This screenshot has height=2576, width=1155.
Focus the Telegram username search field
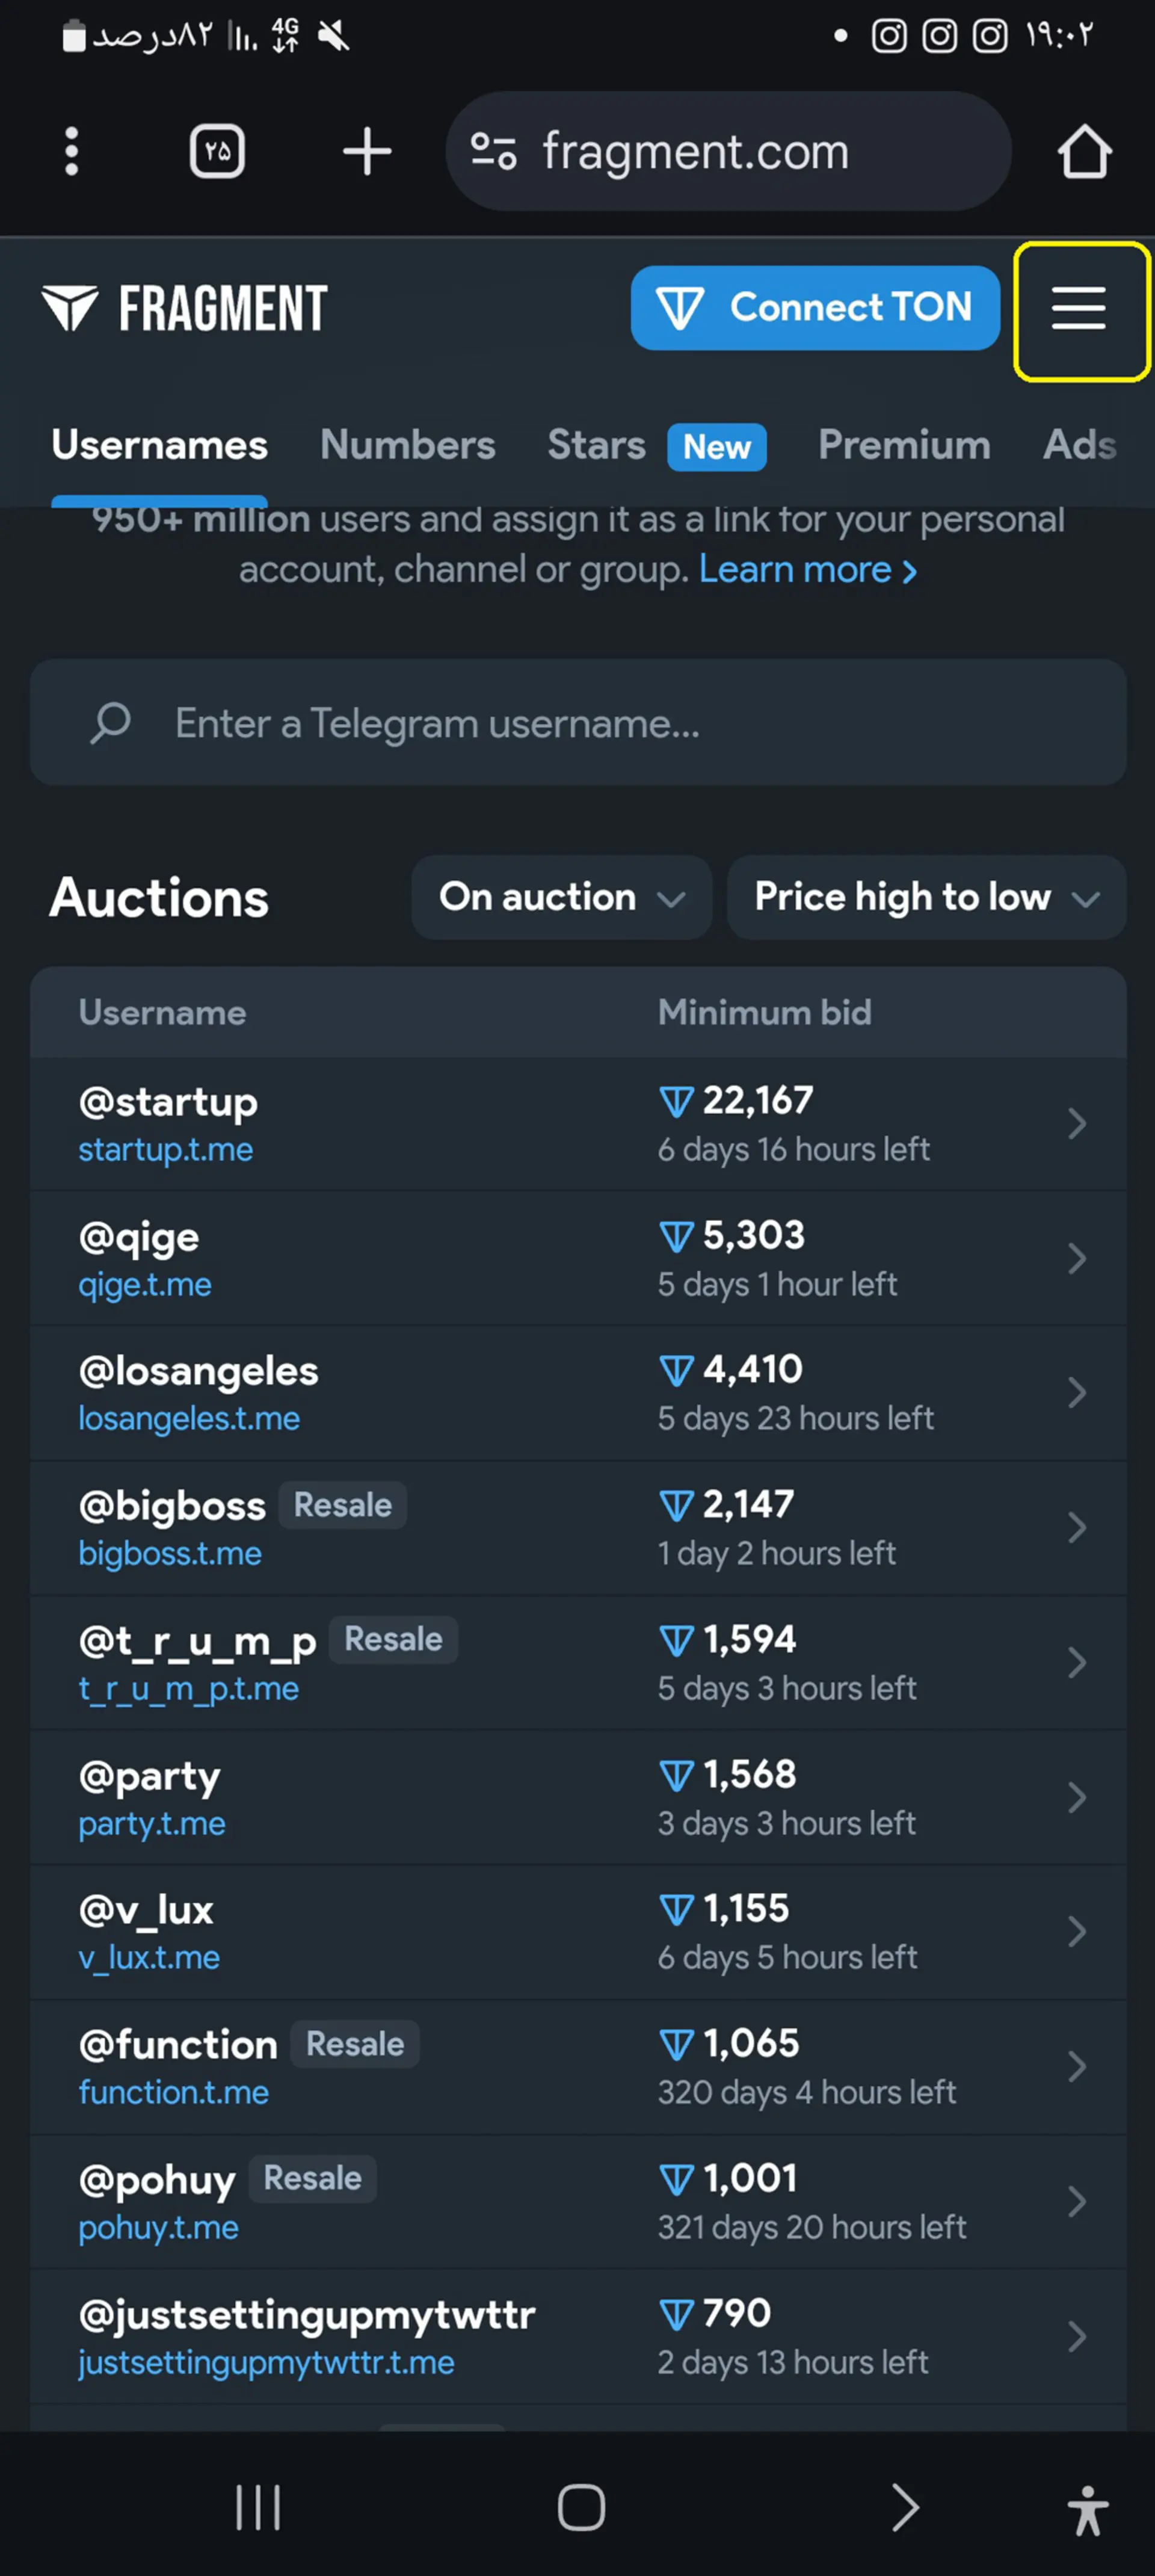(578, 722)
